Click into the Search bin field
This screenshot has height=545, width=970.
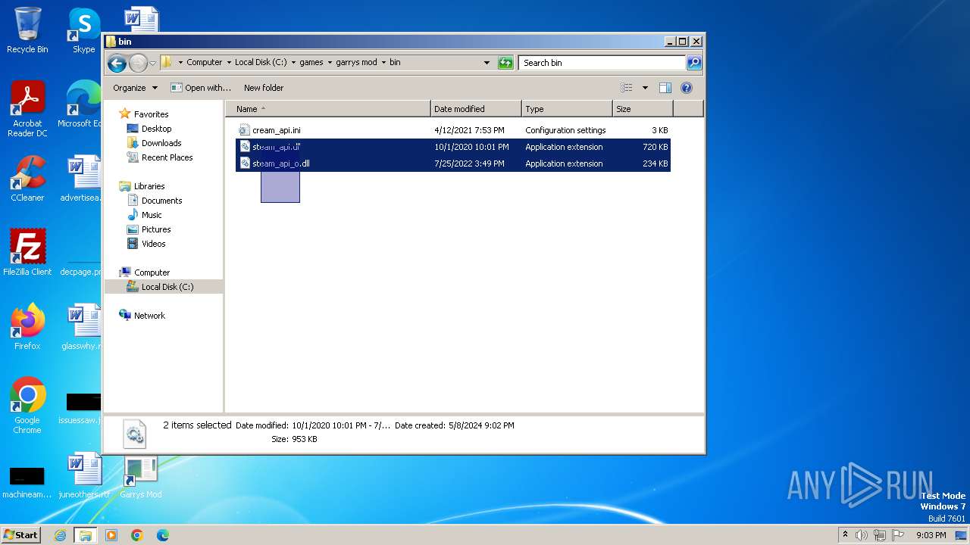602,63
